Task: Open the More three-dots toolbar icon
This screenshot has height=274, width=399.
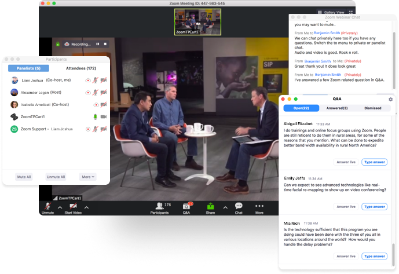Action: point(259,206)
